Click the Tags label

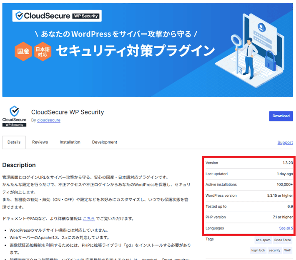tap(210, 239)
